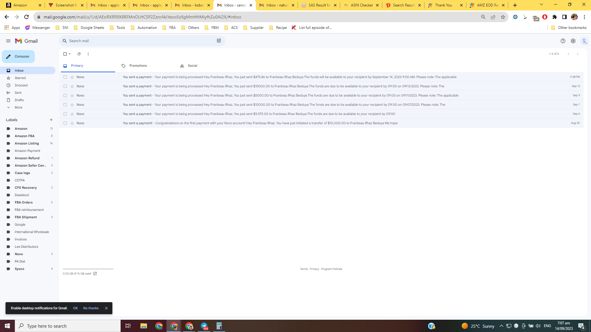The width and height of the screenshot is (591, 332).
Task: Open Gmail Support help icon
Action: (x=563, y=41)
